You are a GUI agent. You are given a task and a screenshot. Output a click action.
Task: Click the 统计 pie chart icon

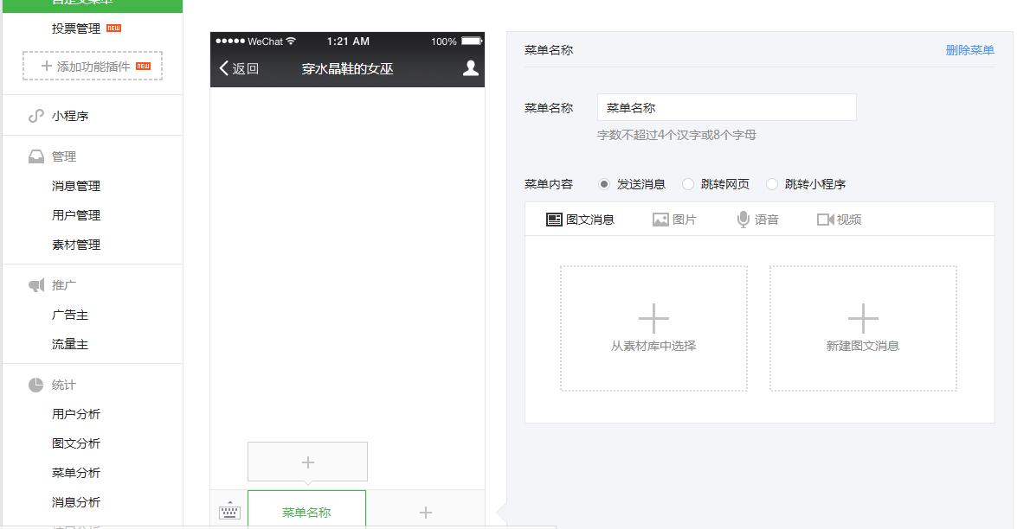36,386
